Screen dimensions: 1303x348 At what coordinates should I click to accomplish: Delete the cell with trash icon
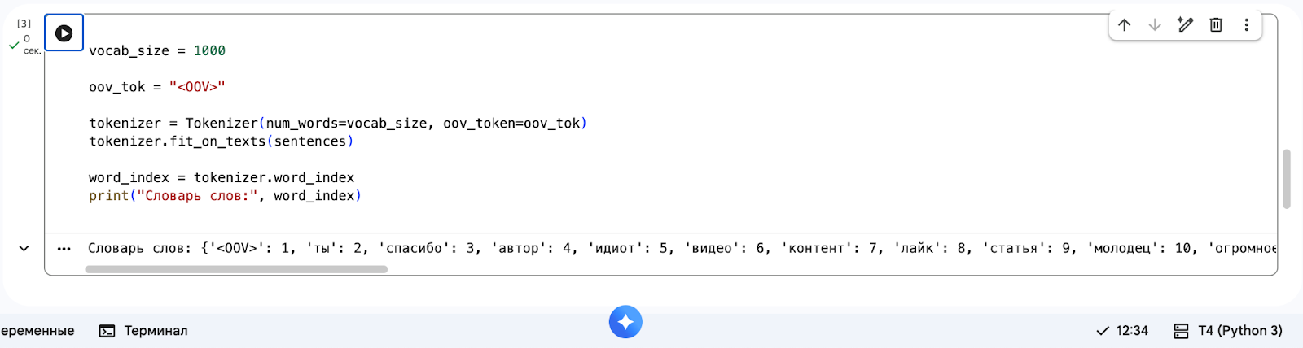point(1216,25)
